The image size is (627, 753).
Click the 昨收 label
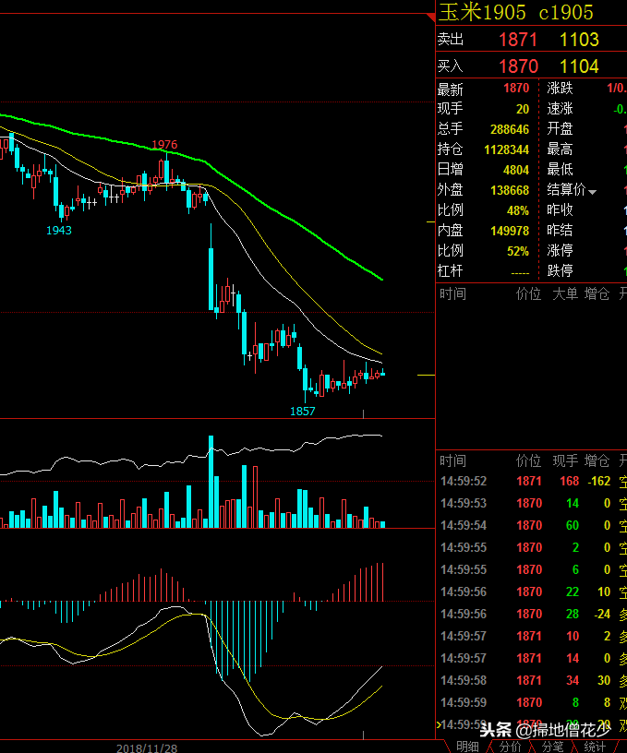[560, 210]
